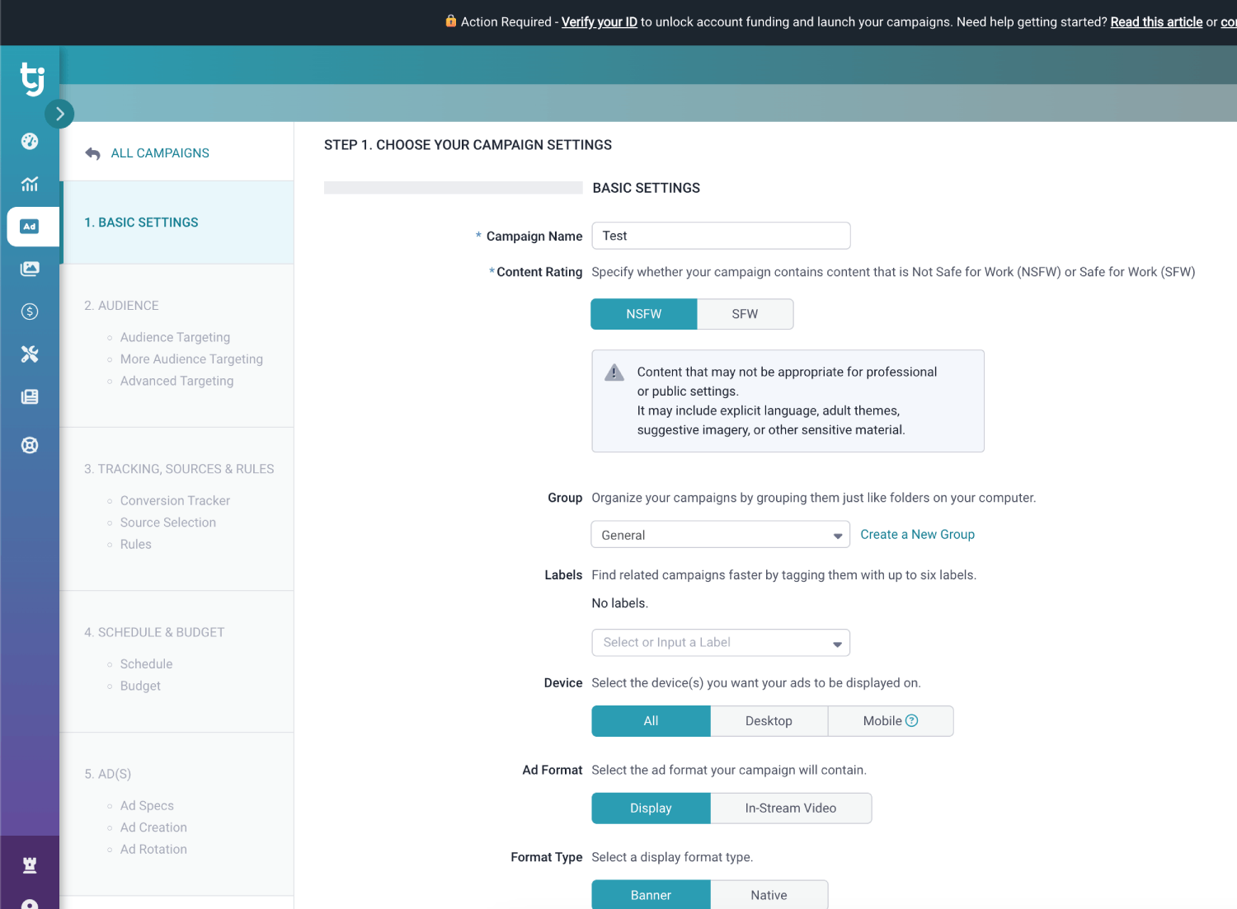Open Source Selection sub-step
The height and width of the screenshot is (909, 1237).
168,522
